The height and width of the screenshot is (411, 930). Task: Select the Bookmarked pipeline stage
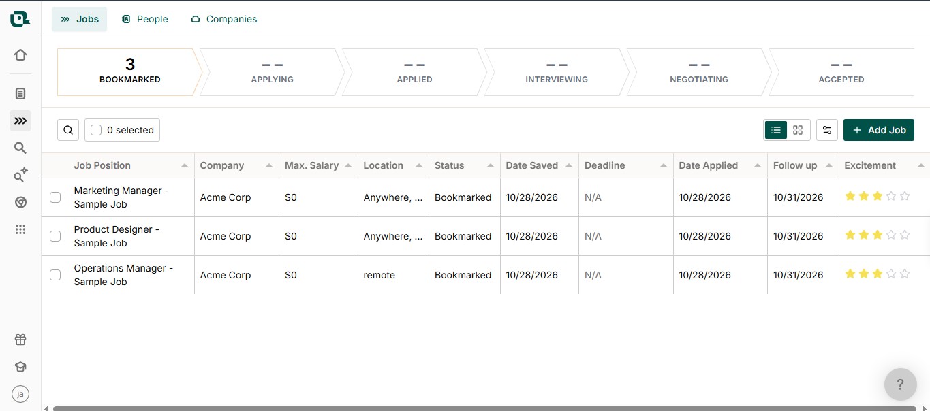pyautogui.click(x=129, y=71)
